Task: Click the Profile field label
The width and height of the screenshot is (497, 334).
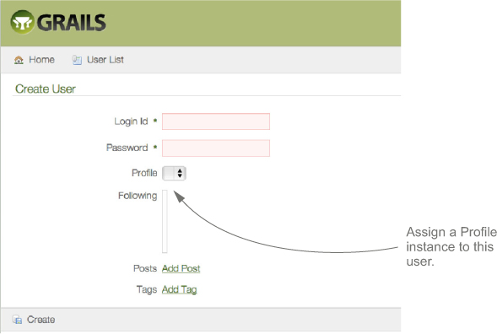Action: point(144,173)
